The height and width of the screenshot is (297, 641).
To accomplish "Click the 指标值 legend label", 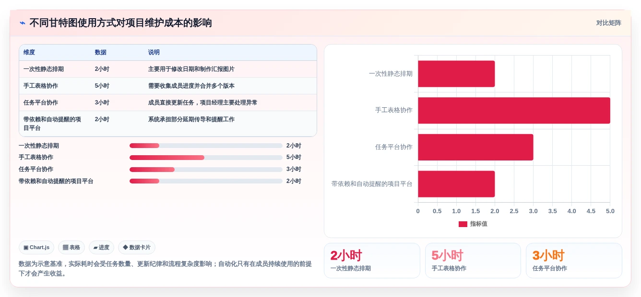I will 478,224.
